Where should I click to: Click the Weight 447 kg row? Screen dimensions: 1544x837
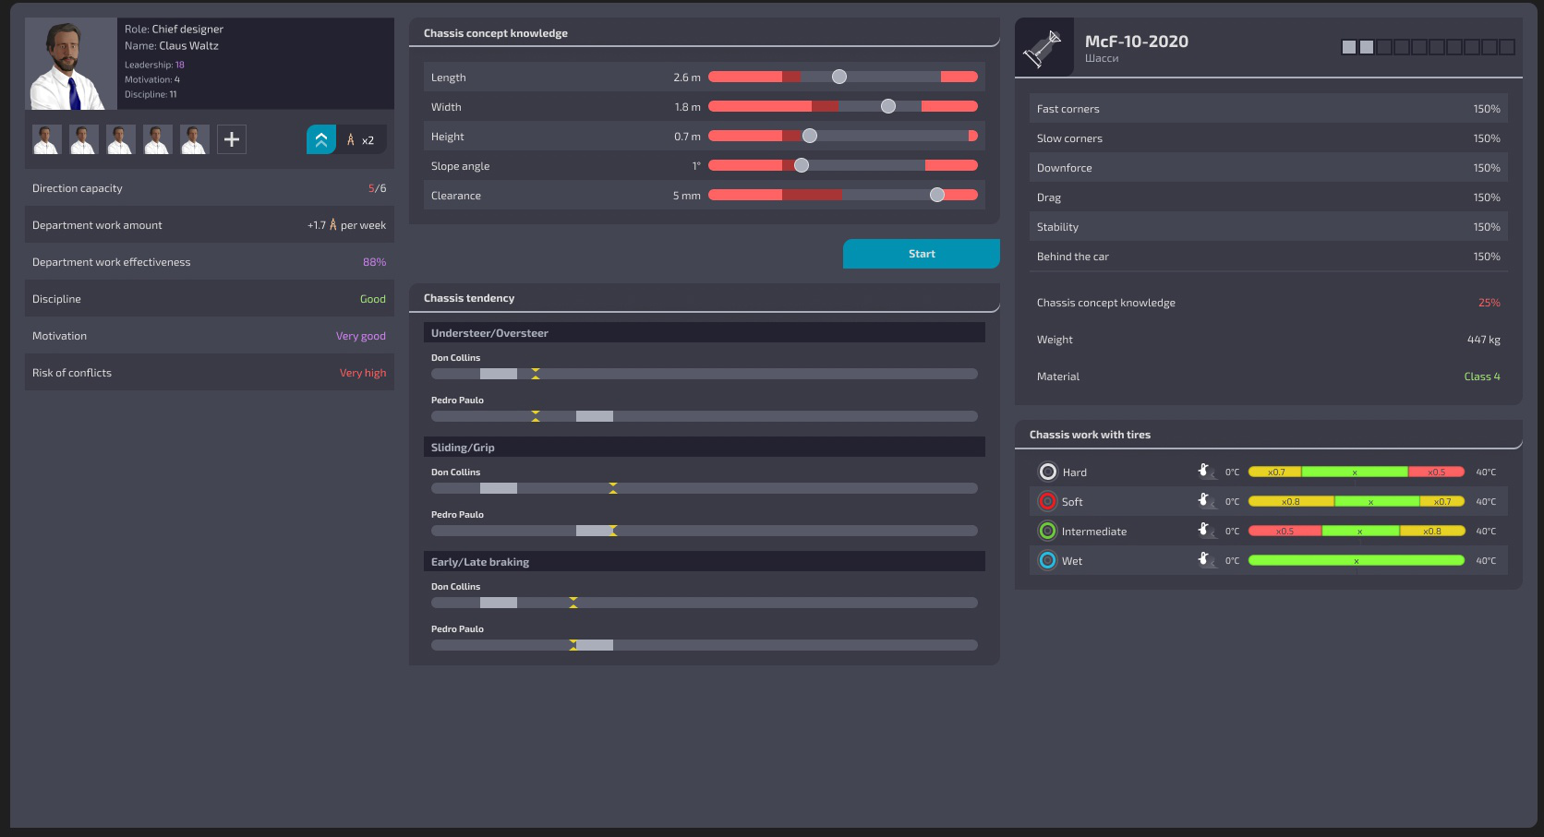[1269, 339]
